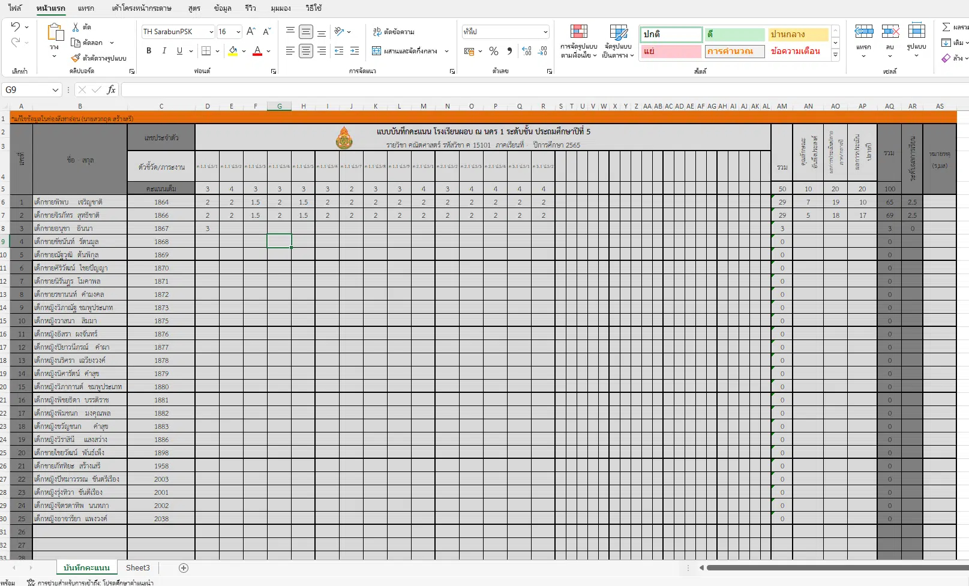Click the Cut scissors icon
969x586 pixels.
tap(76, 28)
